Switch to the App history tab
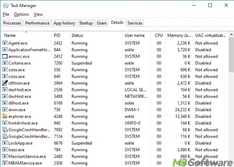Image resolution: width=234 pixels, height=167 pixels. click(64, 23)
